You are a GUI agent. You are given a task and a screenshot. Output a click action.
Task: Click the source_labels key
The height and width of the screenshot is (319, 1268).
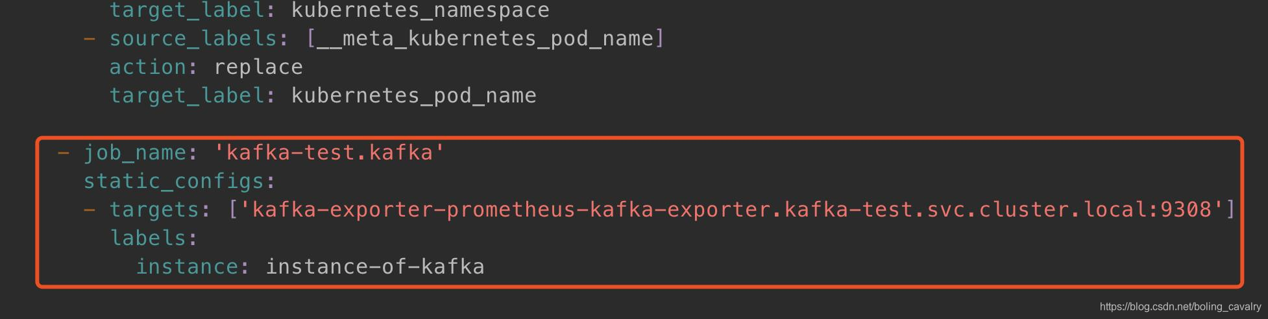click(193, 39)
